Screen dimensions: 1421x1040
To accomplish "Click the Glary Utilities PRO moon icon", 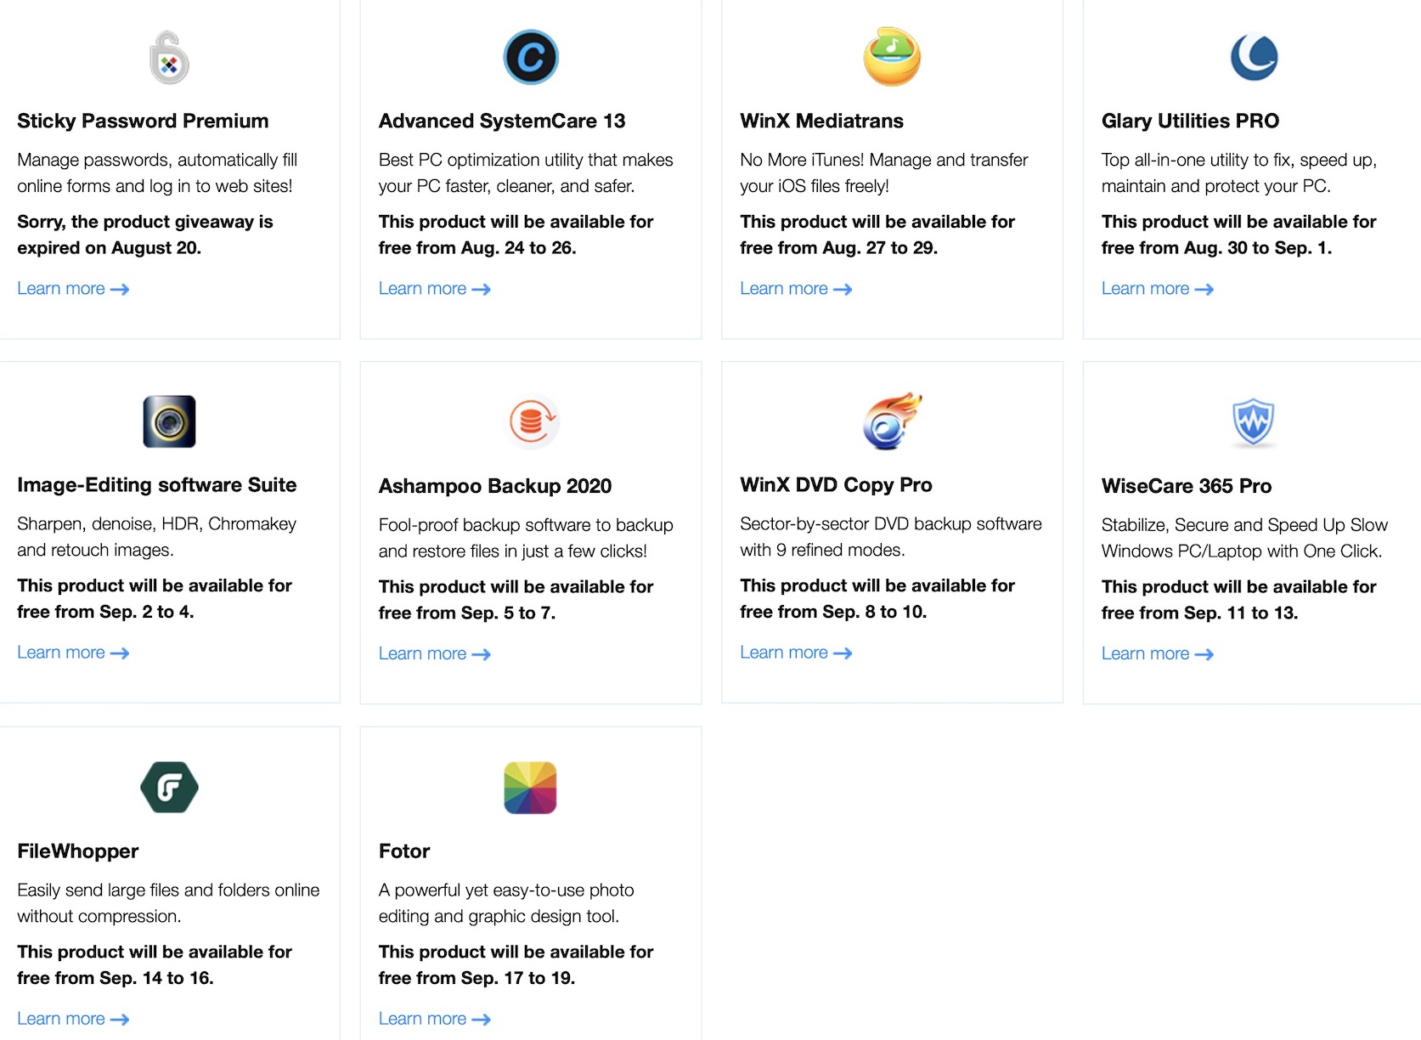I will pyautogui.click(x=1254, y=58).
